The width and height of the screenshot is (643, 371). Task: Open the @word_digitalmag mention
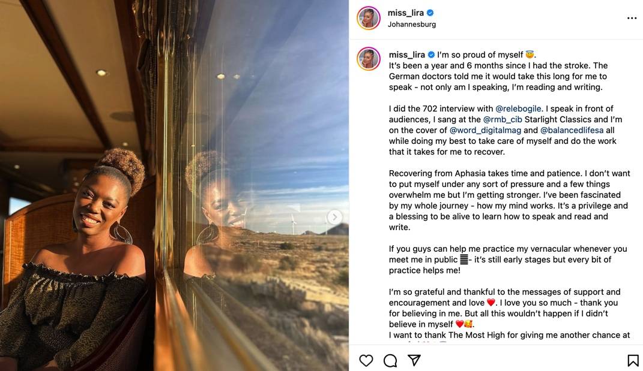485,130
